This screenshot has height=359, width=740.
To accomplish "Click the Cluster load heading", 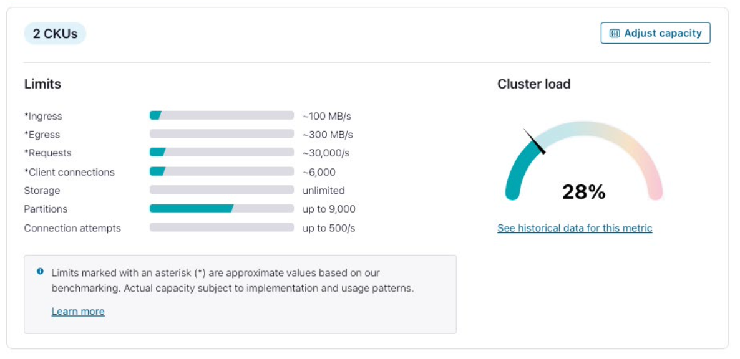I will [534, 84].
